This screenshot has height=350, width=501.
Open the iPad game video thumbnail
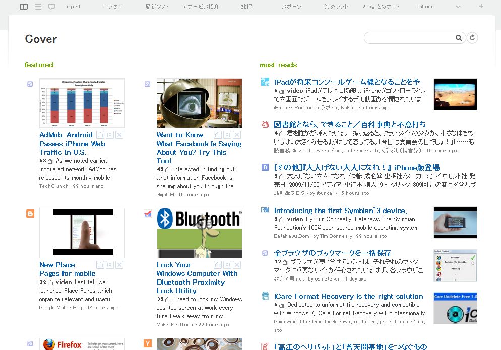(x=455, y=94)
